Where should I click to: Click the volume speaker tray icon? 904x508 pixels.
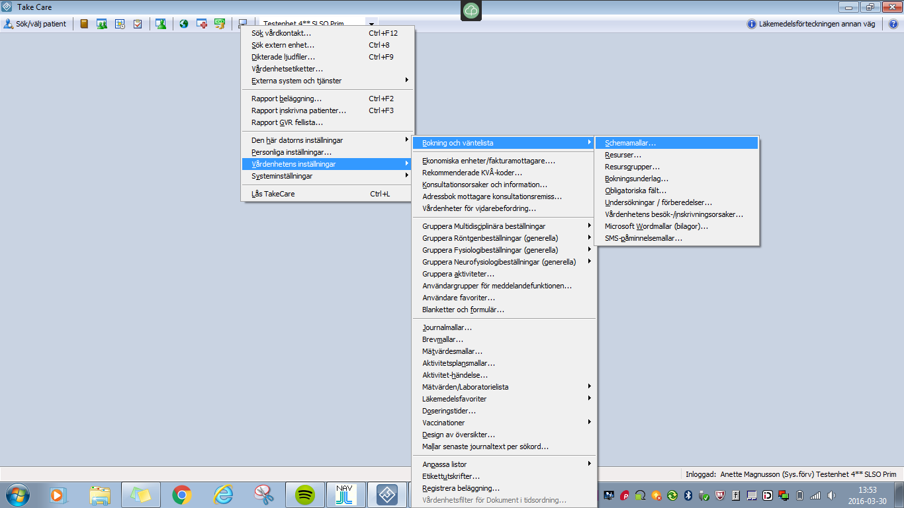coord(831,495)
